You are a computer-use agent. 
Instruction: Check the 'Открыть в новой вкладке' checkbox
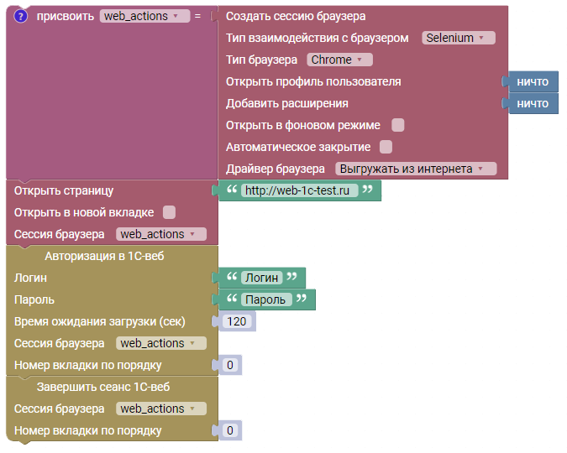(x=169, y=212)
